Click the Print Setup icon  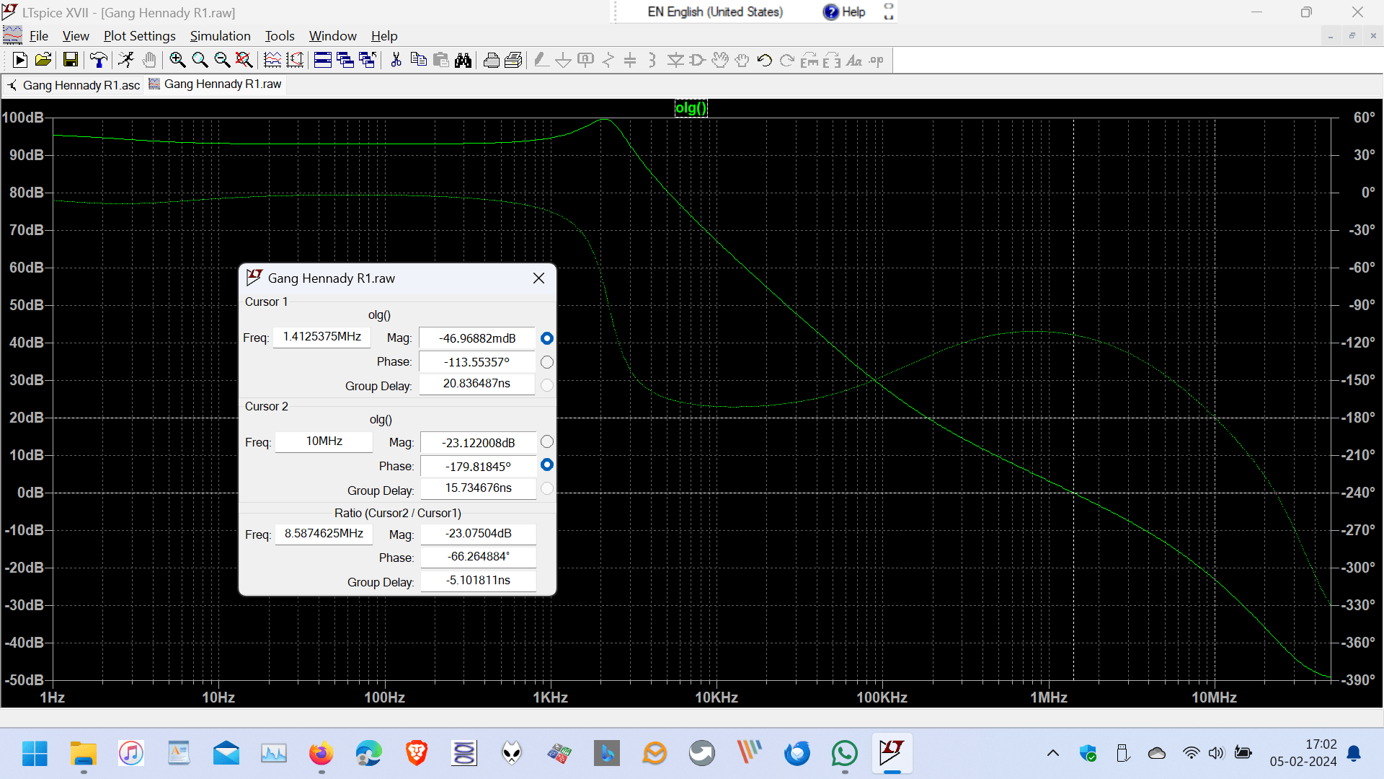491,61
